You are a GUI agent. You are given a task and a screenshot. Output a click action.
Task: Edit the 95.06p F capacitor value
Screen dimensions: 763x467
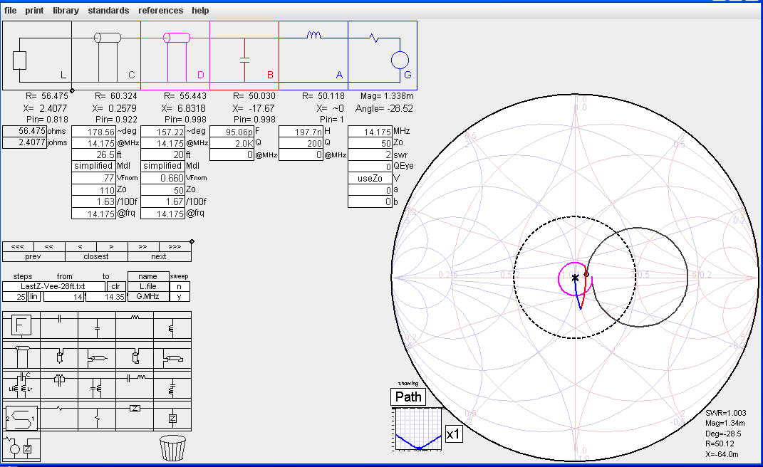tap(232, 131)
